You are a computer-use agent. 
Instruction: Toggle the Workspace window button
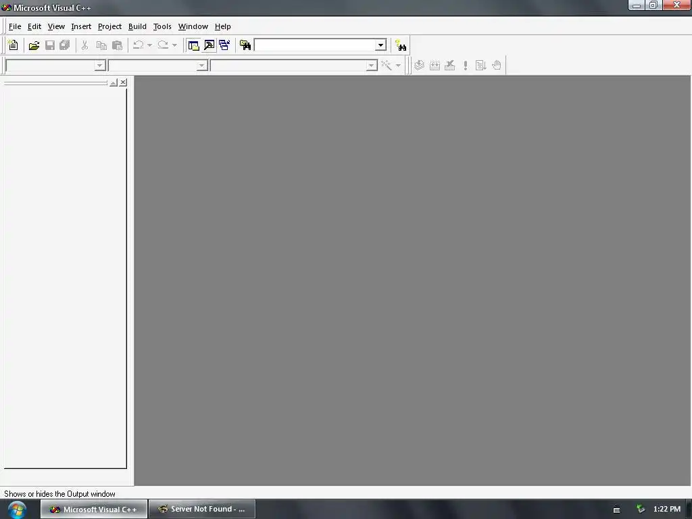click(x=193, y=45)
